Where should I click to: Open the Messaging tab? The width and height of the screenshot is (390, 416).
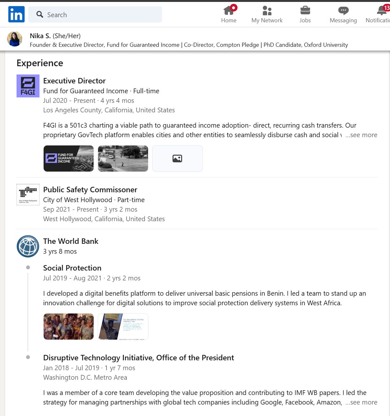(x=343, y=14)
